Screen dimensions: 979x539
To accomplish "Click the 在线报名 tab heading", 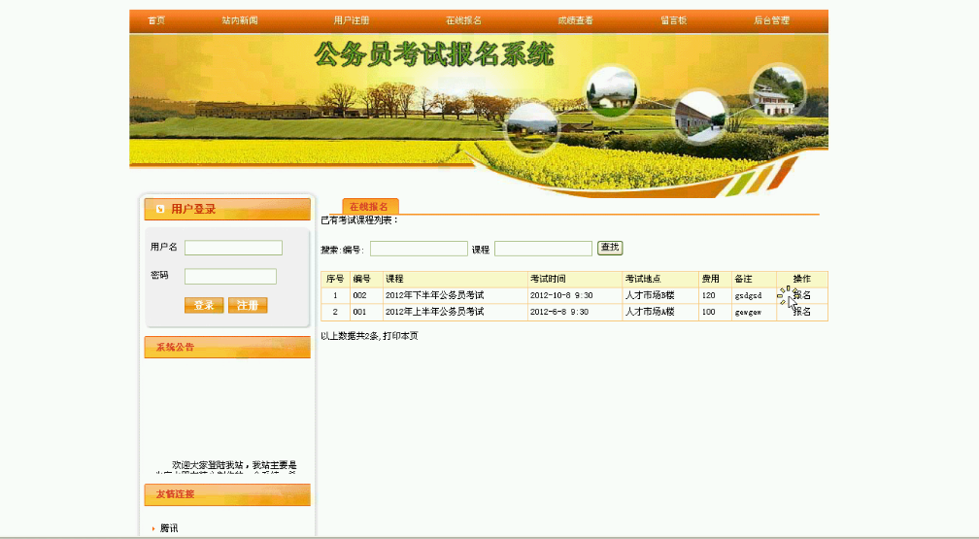I will coord(370,207).
